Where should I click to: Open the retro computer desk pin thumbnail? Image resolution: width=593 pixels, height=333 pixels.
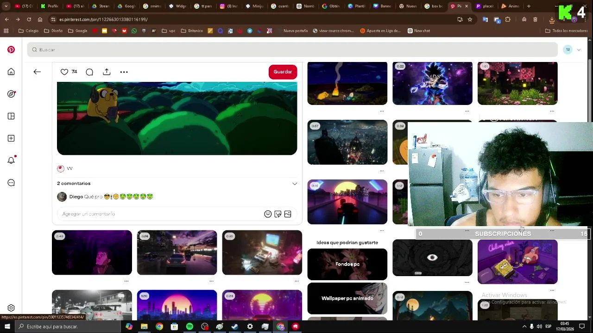(262, 253)
